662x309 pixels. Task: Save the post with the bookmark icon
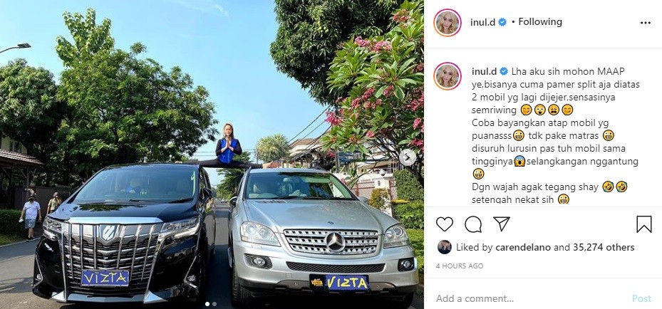click(x=644, y=224)
